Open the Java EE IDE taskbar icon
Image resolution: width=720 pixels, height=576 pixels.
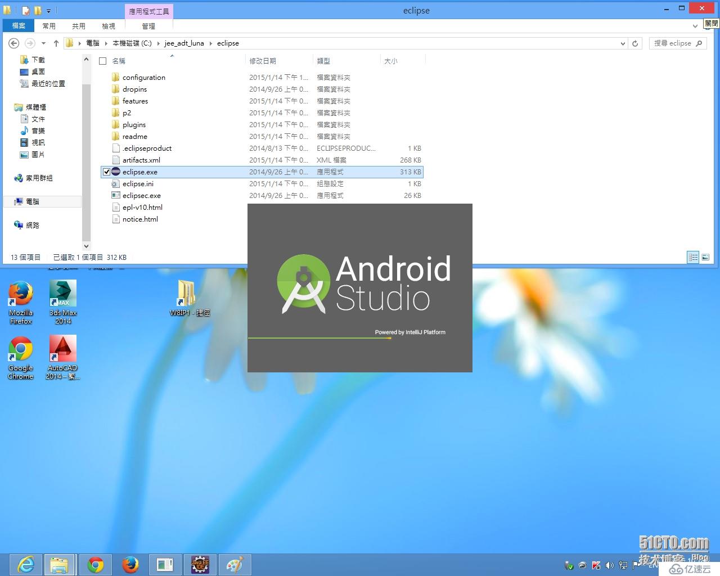click(x=200, y=565)
